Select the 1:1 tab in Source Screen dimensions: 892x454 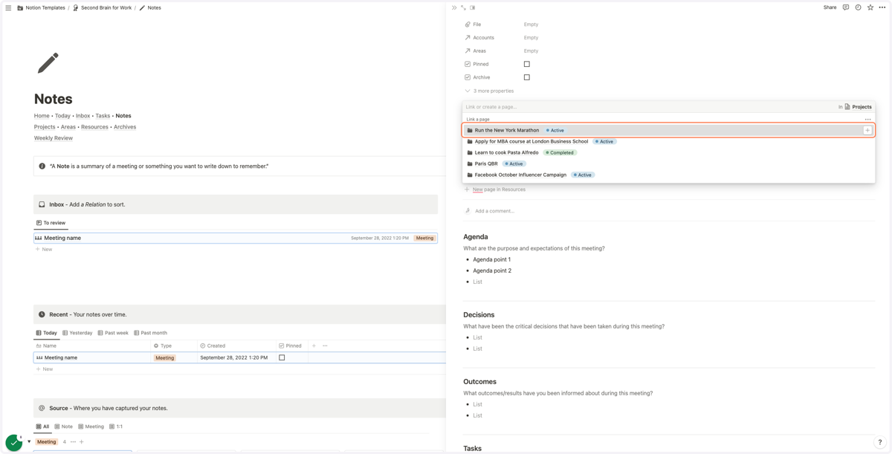click(x=116, y=427)
